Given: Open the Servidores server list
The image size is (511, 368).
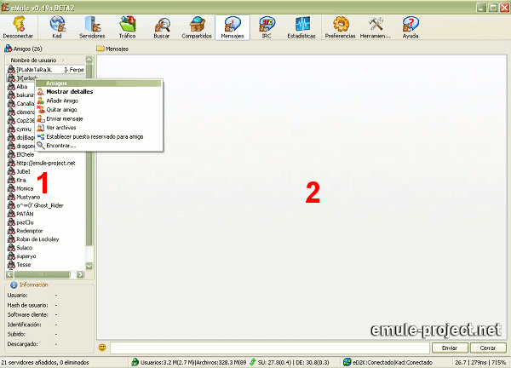Looking at the screenshot, I should pos(92,27).
